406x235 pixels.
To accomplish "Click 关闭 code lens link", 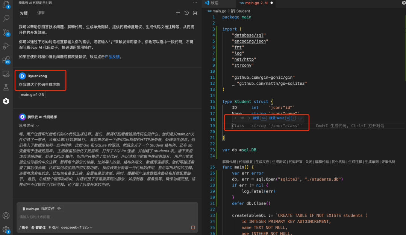I will pyautogui.click(x=309, y=162).
